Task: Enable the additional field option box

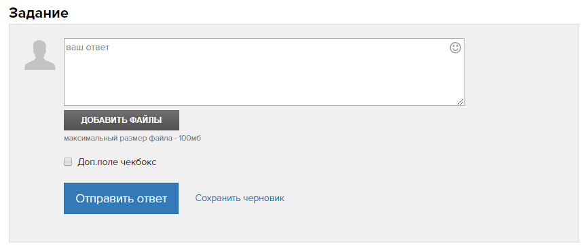Action: 68,162
